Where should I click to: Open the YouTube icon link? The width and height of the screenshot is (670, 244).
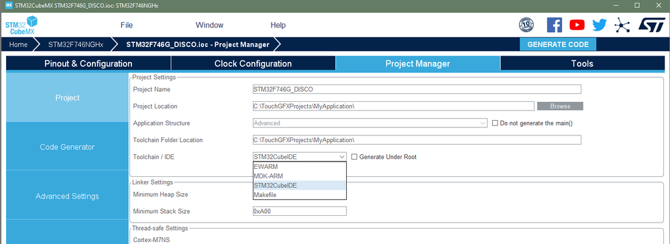(x=577, y=25)
